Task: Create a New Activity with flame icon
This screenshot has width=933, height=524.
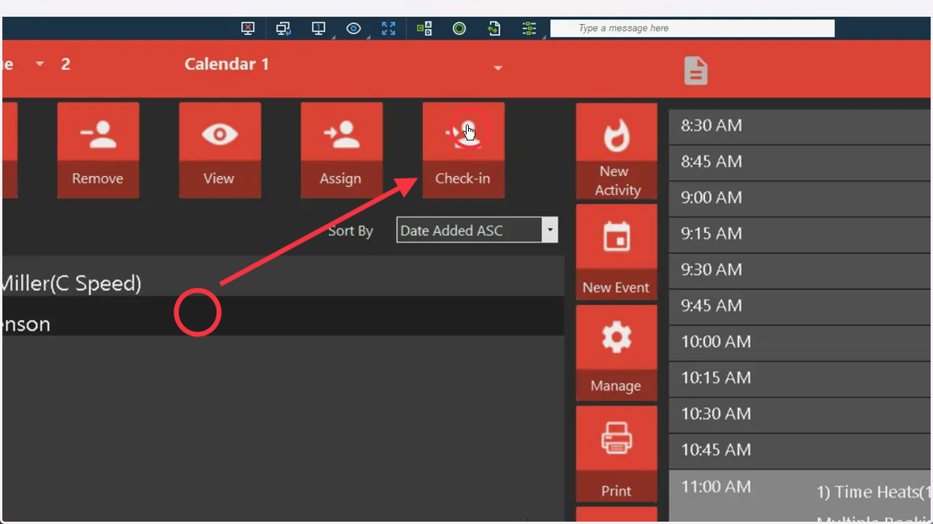Action: coord(616,151)
